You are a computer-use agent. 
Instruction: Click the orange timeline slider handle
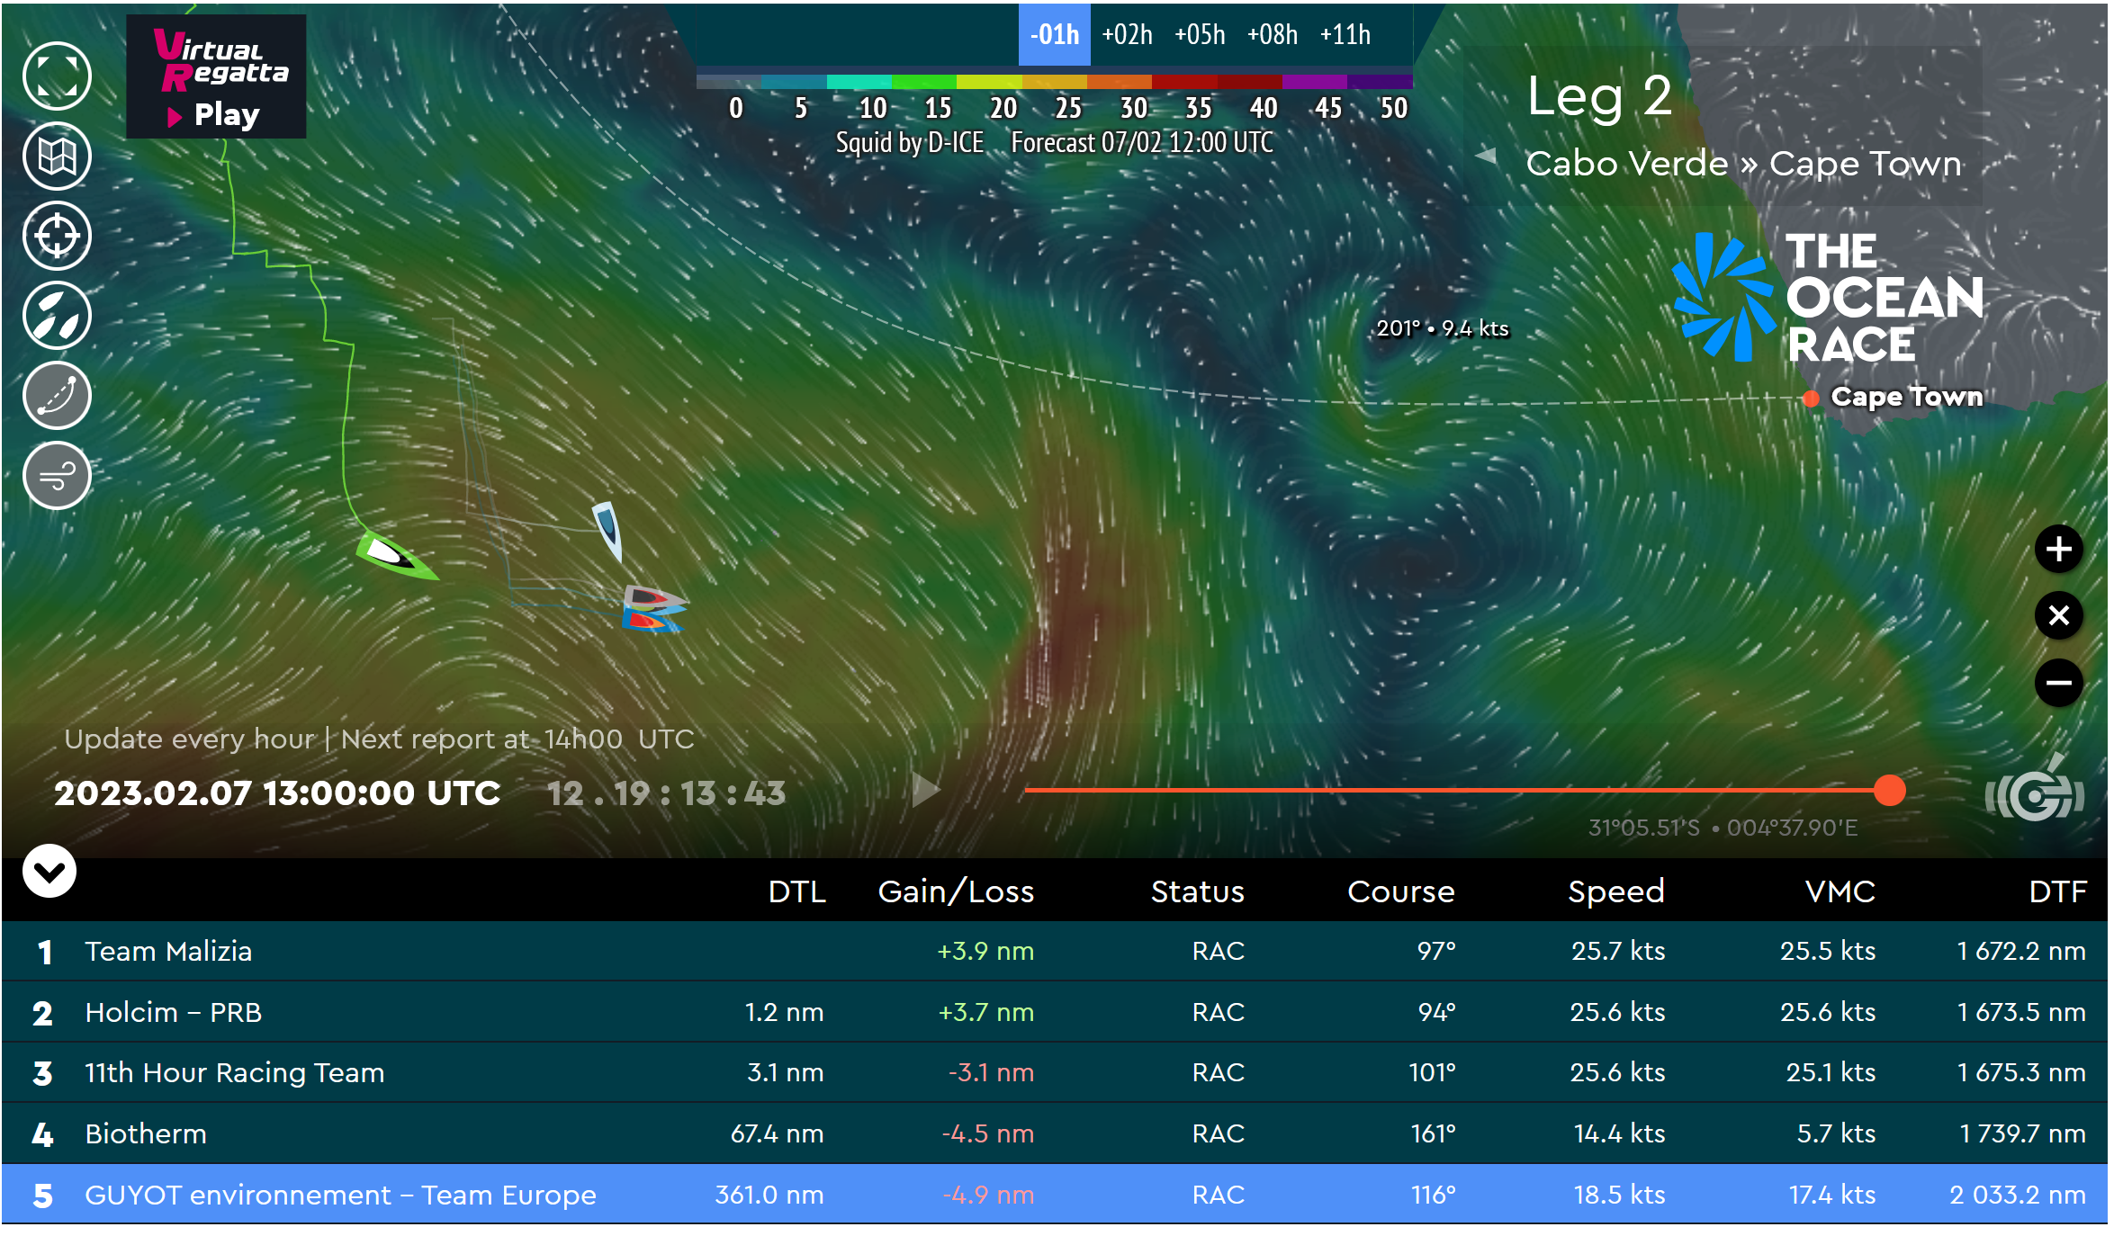pyautogui.click(x=1889, y=791)
